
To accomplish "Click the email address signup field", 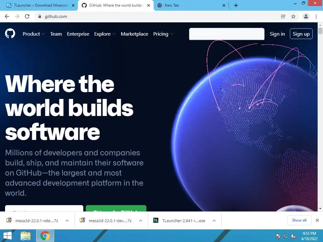I will (44, 208).
